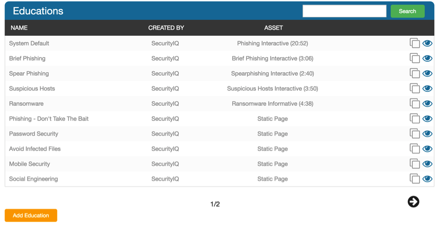Preview the Mobile Security education

pyautogui.click(x=427, y=164)
